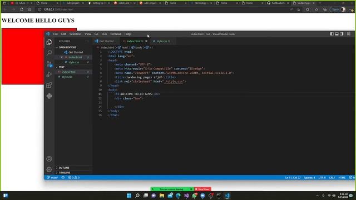Open the Run and Debug view
The image size is (356, 200).
coord(49,74)
